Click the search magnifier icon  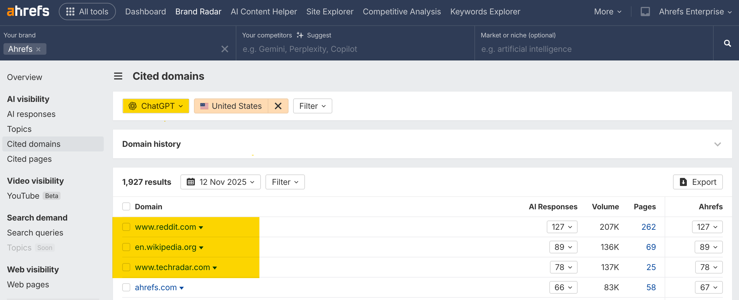click(727, 43)
